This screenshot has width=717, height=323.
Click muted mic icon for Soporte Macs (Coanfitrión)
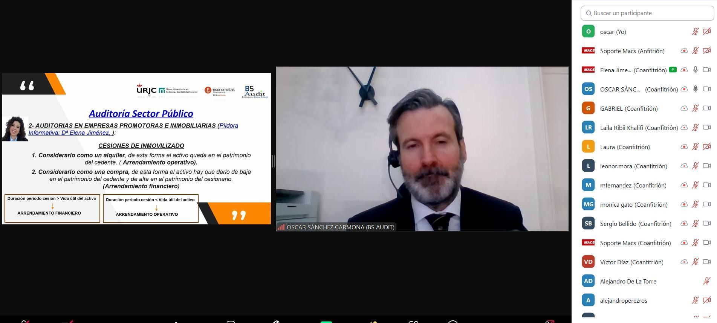696,243
